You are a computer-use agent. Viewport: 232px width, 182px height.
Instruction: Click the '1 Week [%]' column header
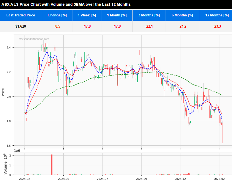pos(87,15)
